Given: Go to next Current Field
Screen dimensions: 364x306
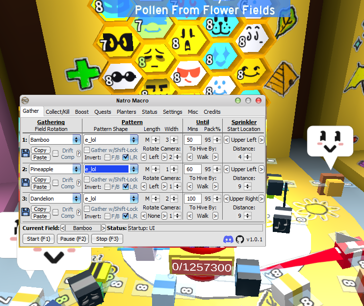Looking at the screenshot, I should pos(104,228).
